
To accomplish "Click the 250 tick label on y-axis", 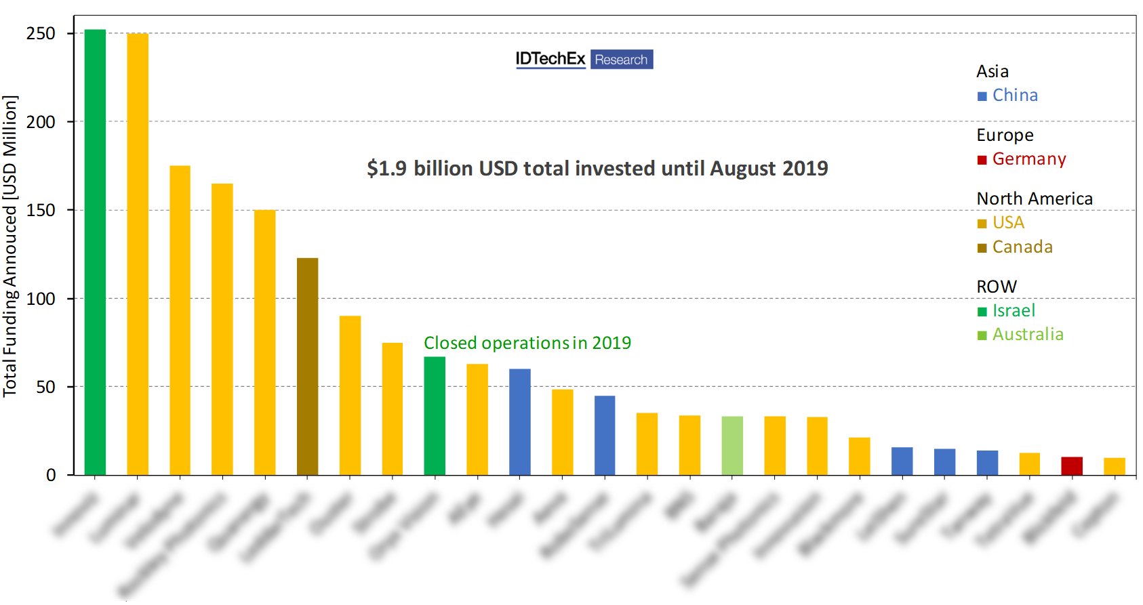I will click(x=41, y=33).
